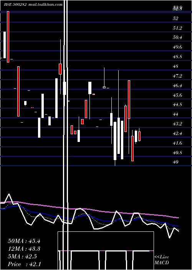Click the 50MA : 45.4 reading
This screenshot has width=192, height=270.
pos(24,241)
